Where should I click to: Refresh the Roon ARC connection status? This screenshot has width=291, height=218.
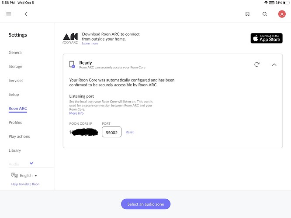[x=256, y=65]
